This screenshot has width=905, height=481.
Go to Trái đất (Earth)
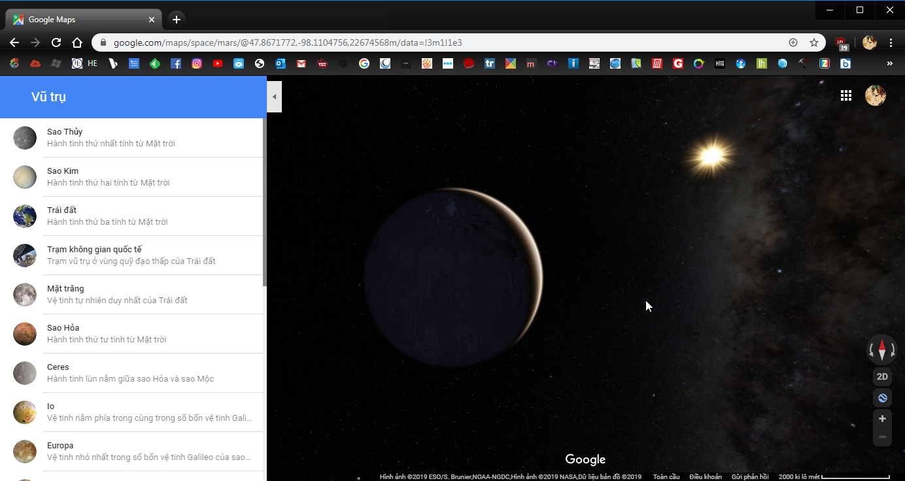(131, 216)
